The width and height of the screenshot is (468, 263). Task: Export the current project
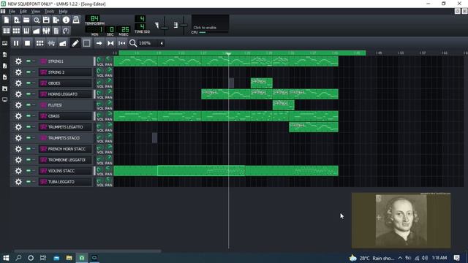tap(56, 20)
